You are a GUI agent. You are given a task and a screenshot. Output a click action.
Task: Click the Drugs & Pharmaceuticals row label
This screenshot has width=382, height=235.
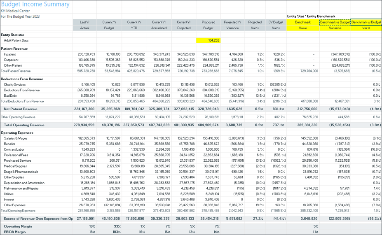[20, 171]
